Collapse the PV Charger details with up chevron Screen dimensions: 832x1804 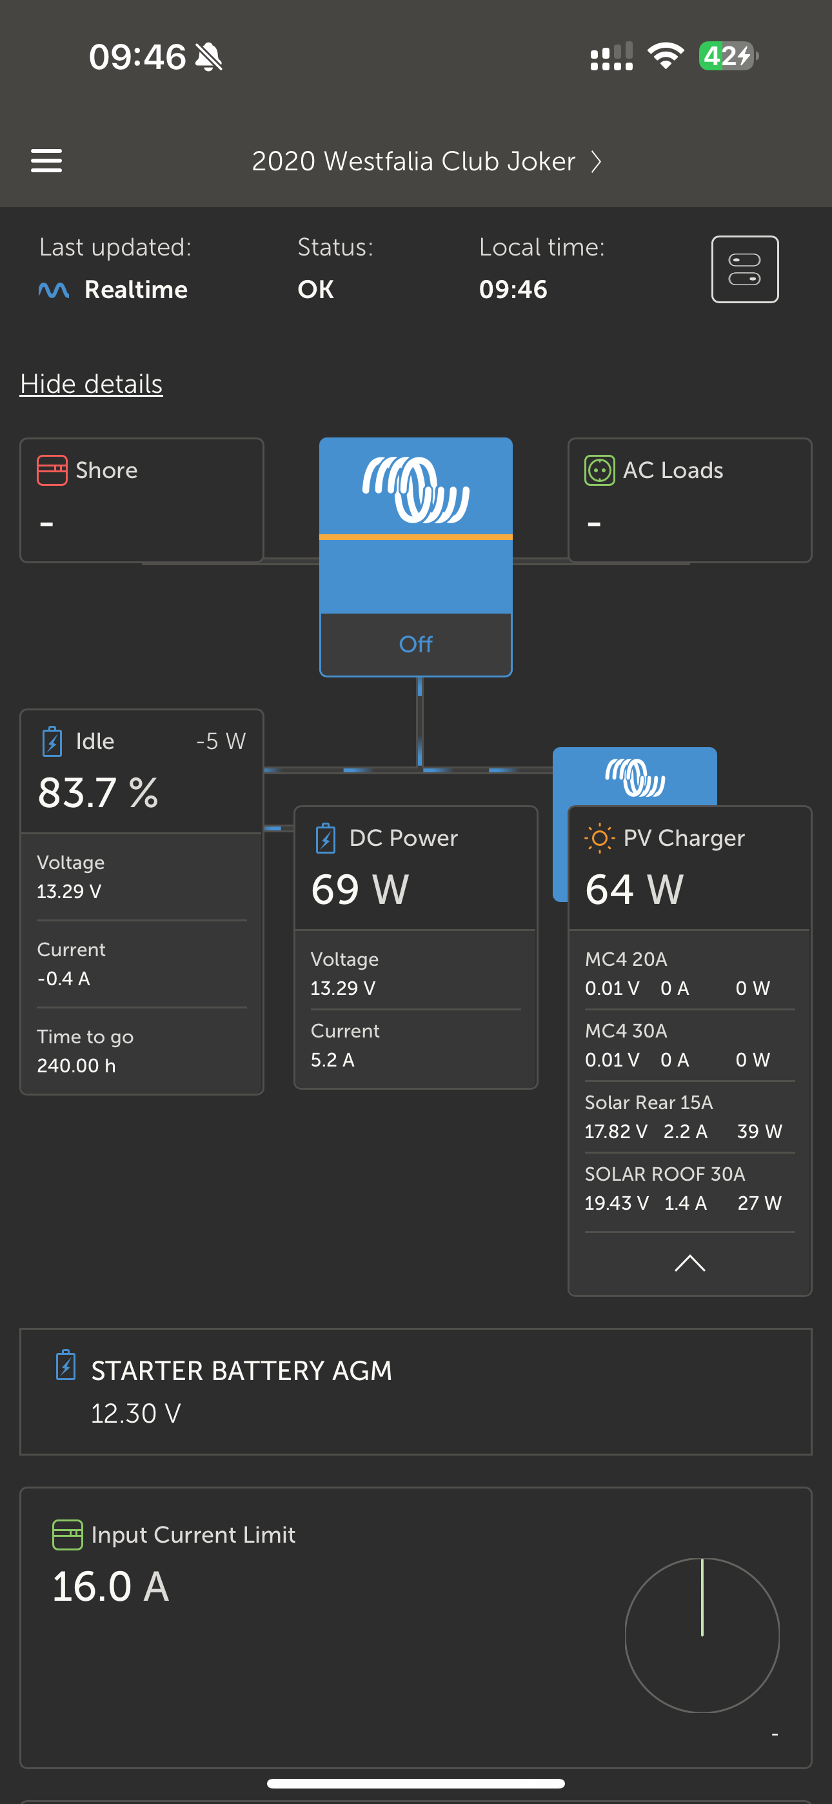click(689, 1263)
